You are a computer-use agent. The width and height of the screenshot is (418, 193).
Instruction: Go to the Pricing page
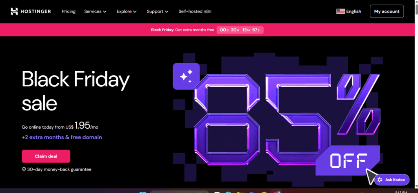click(69, 11)
